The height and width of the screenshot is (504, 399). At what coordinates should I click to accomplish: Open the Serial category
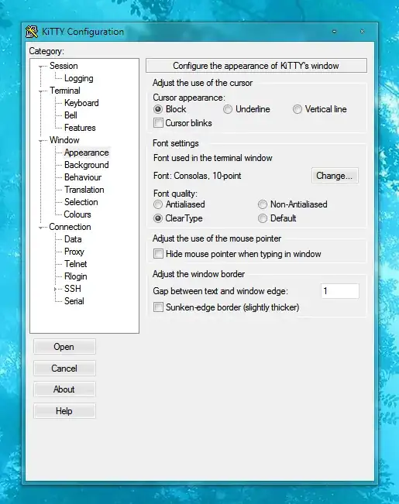[x=74, y=301]
